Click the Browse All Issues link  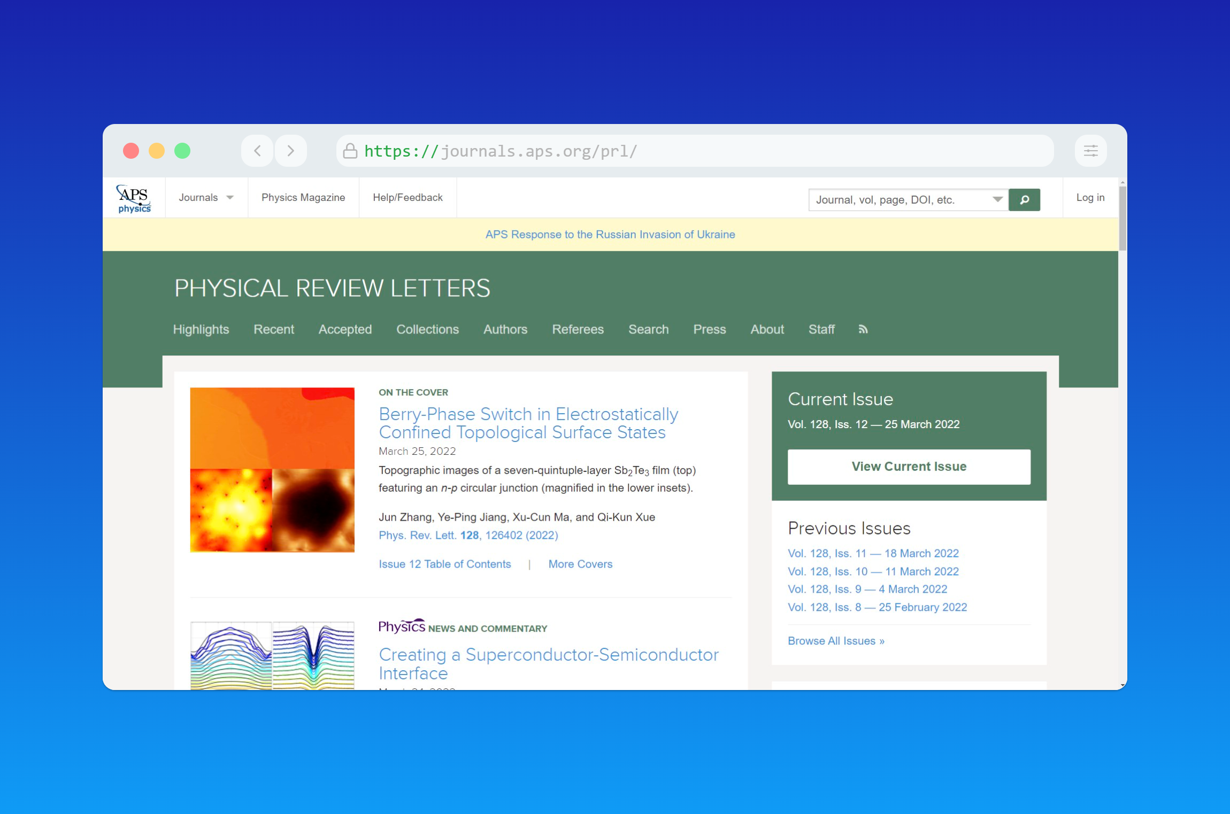[x=836, y=641]
